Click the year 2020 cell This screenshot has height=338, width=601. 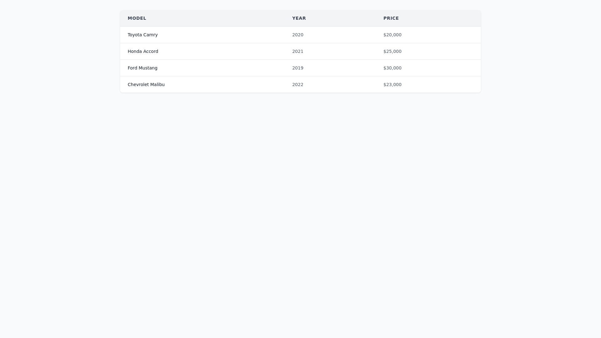click(330, 35)
